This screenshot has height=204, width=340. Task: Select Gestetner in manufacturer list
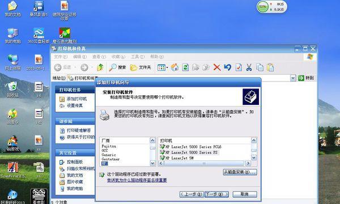coord(110,159)
